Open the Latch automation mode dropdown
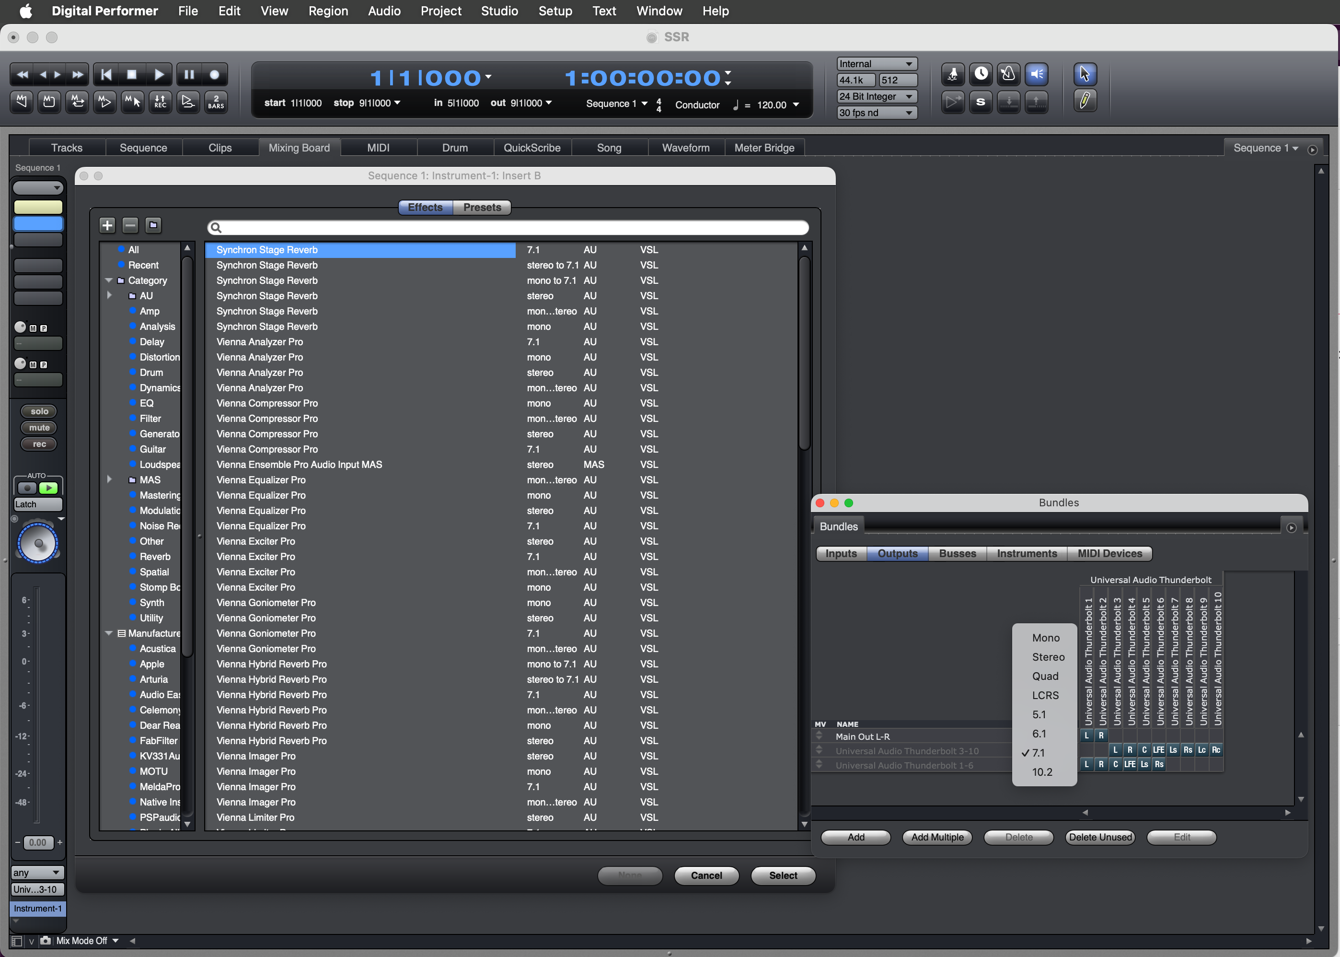 coord(38,504)
